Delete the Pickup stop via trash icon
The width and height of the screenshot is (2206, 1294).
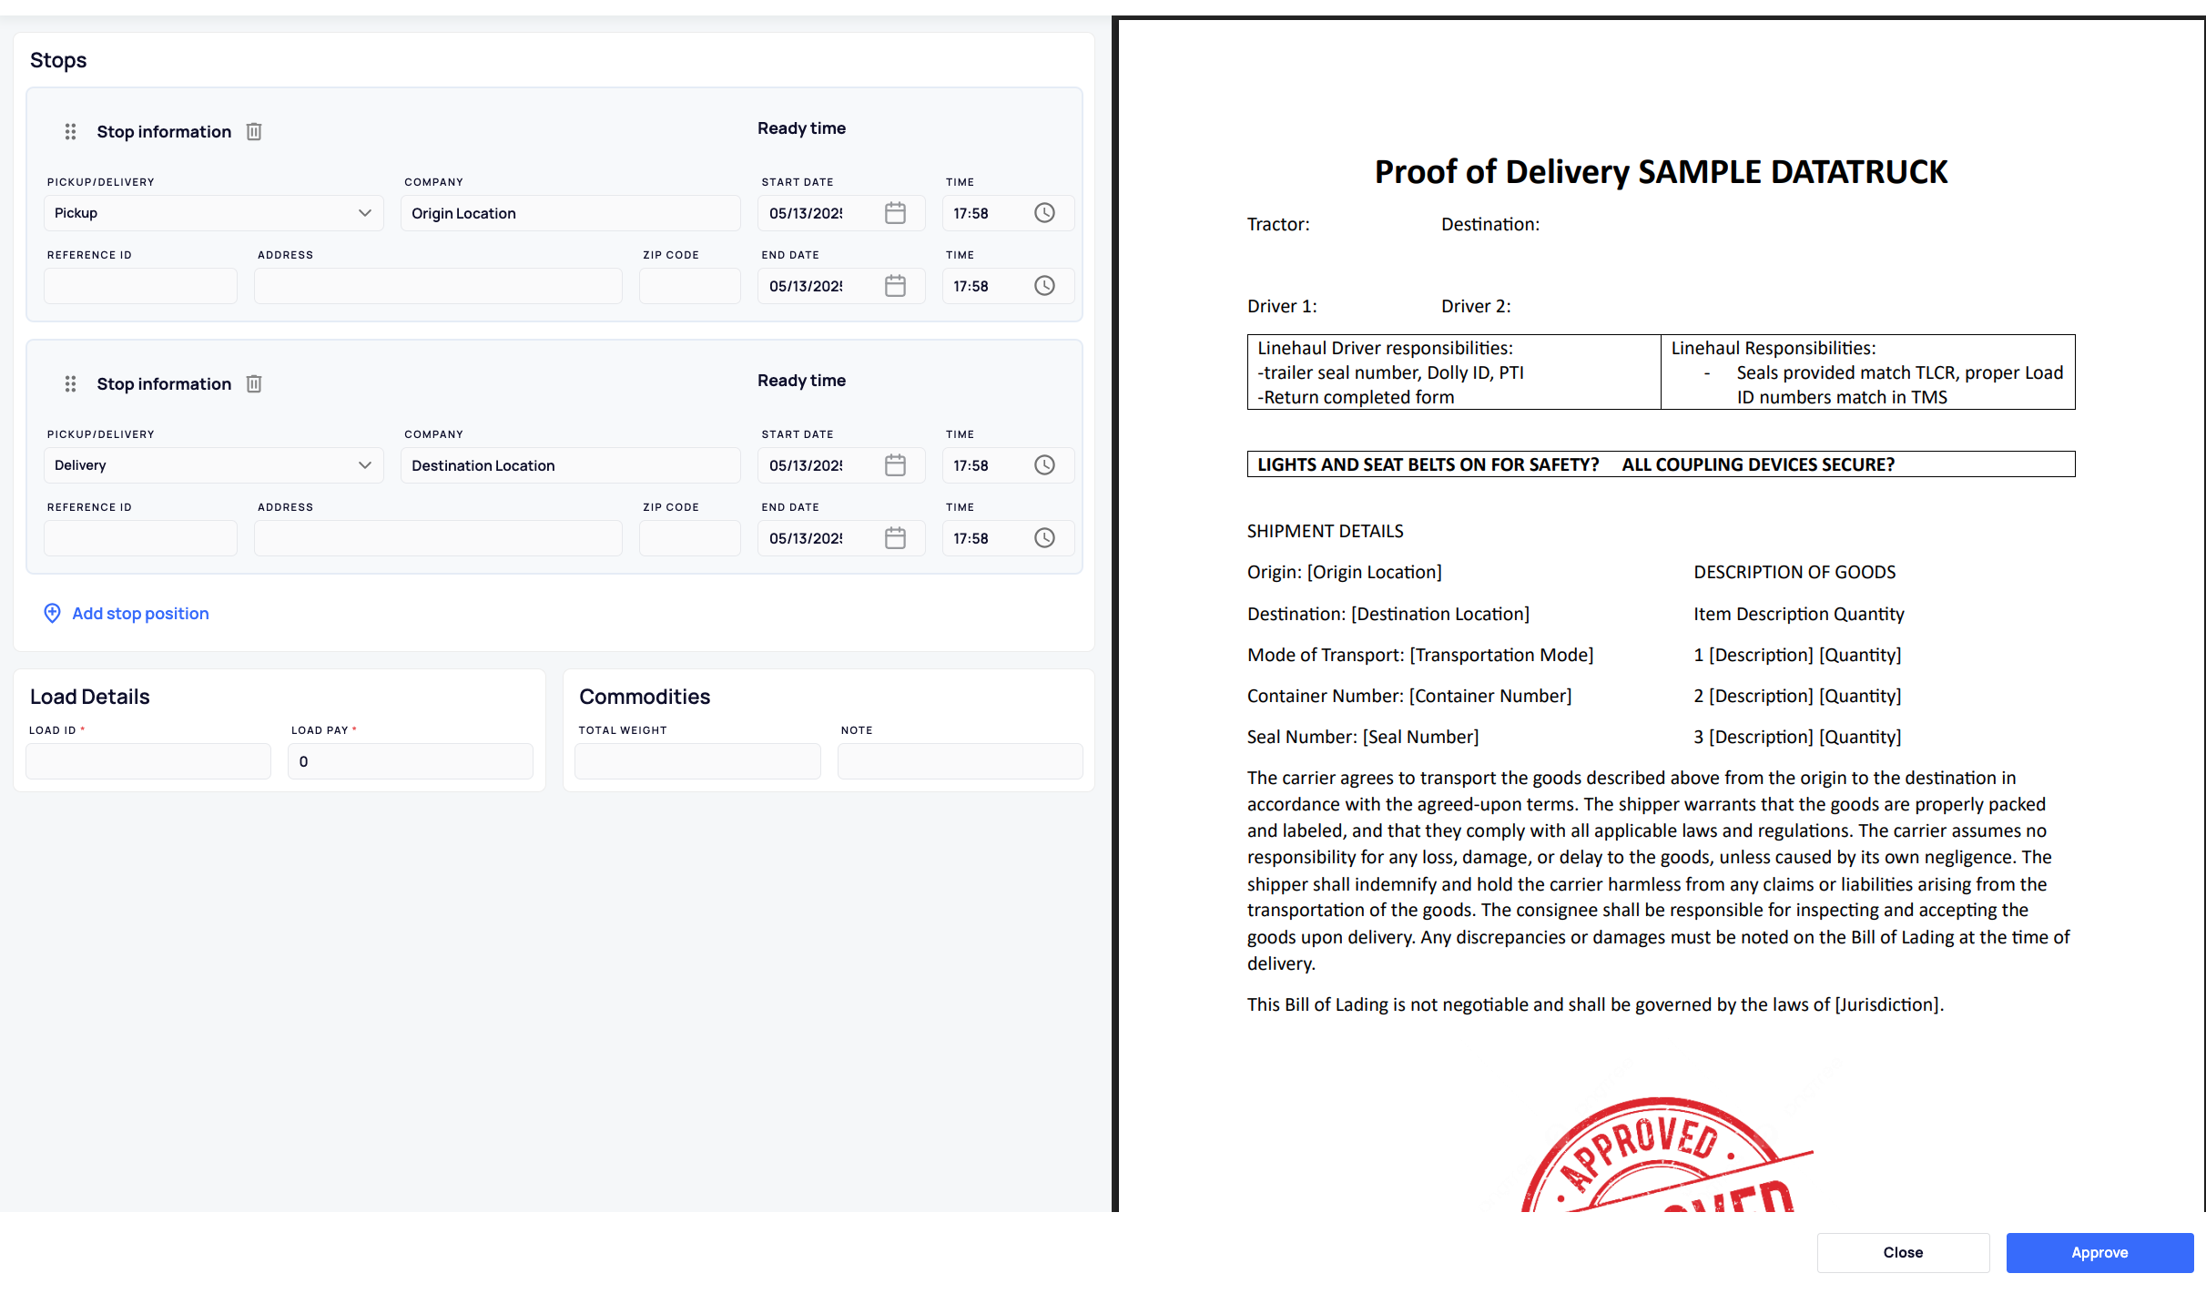(254, 132)
